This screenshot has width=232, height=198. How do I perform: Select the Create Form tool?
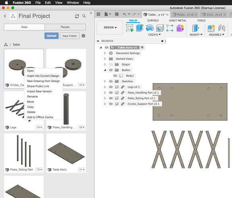click(180, 28)
